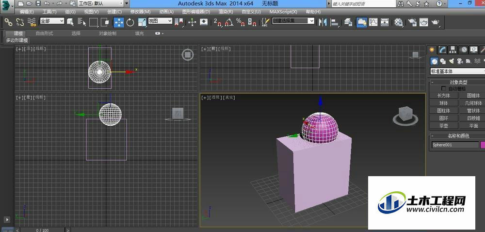
Task: Expand the Quick Access Toolbar customize arrow
Action: (127, 4)
